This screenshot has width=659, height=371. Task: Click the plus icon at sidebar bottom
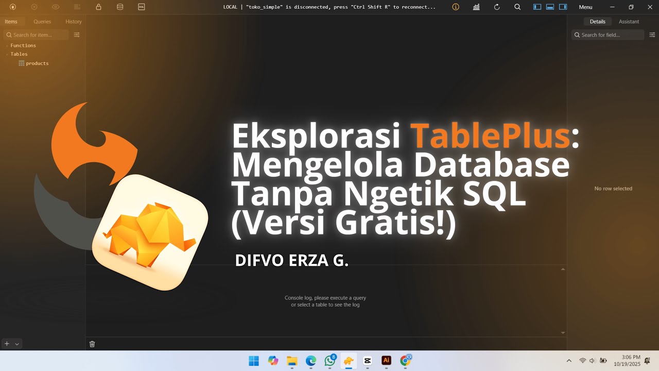[7, 343]
